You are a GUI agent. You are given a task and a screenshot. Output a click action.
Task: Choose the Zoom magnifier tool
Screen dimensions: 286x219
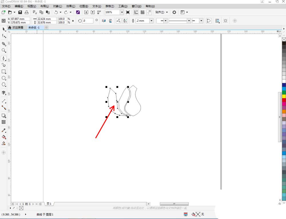tap(4, 51)
